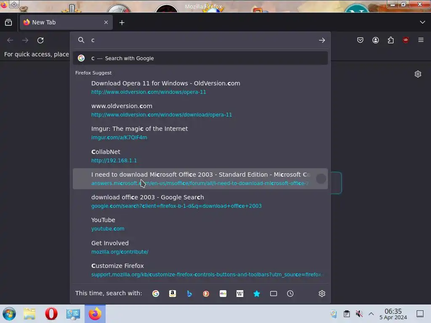The image size is (431, 323).
Task: Open the clipboard tray icon
Action: (347, 314)
